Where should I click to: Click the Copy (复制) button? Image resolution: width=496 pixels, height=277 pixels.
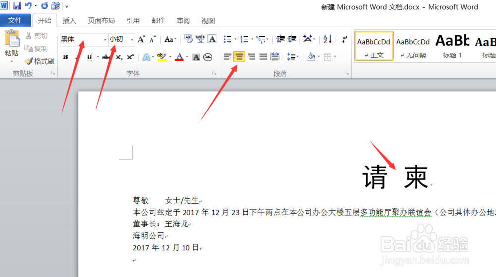[x=37, y=49]
